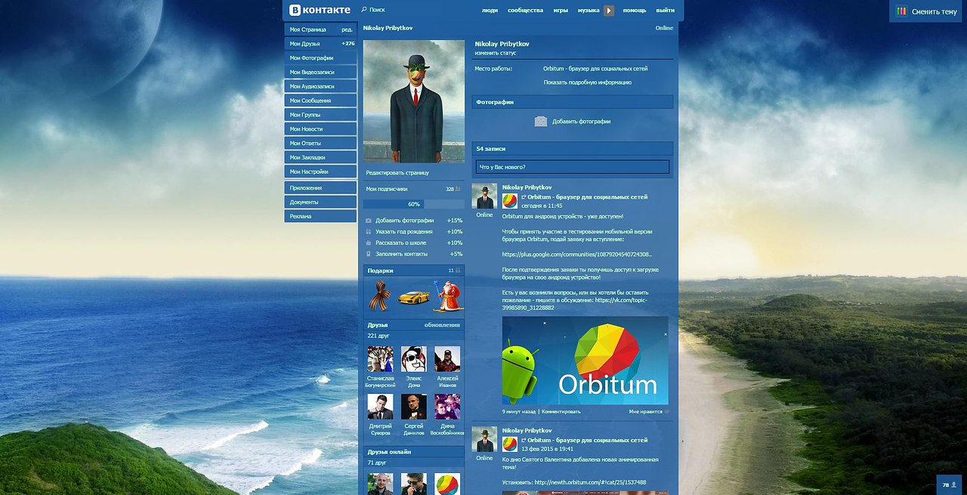Viewport: 967px width, 495px height.
Task: Open игры in the top menu
Action: (561, 11)
